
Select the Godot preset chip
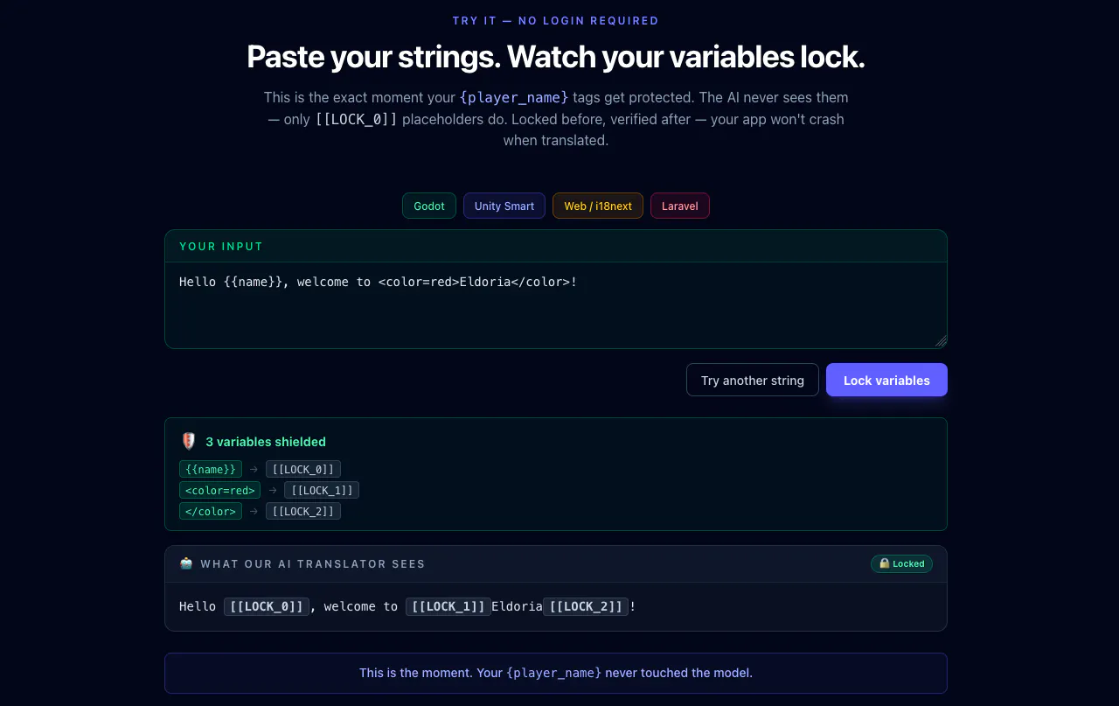[x=429, y=206]
